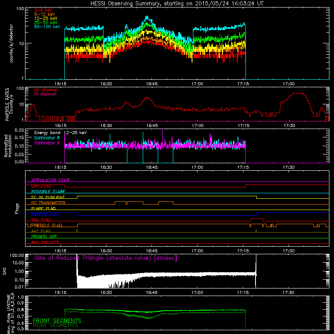Click the SAS y-axis label

coord(5,271)
